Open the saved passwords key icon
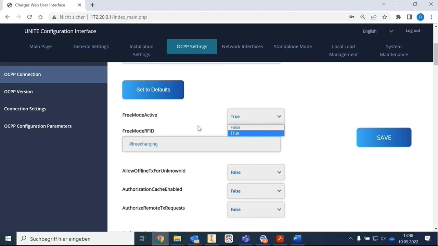 click(352, 17)
